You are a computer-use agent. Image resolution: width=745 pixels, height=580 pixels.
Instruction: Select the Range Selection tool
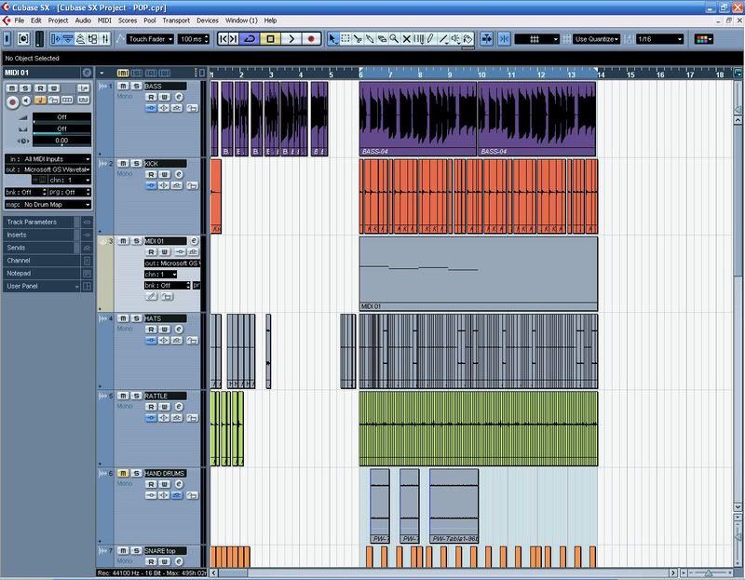[x=345, y=39]
